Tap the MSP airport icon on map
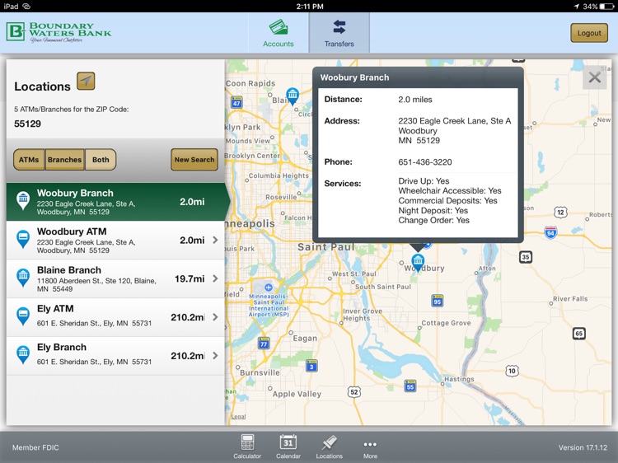This screenshot has height=463, width=618. click(x=269, y=288)
